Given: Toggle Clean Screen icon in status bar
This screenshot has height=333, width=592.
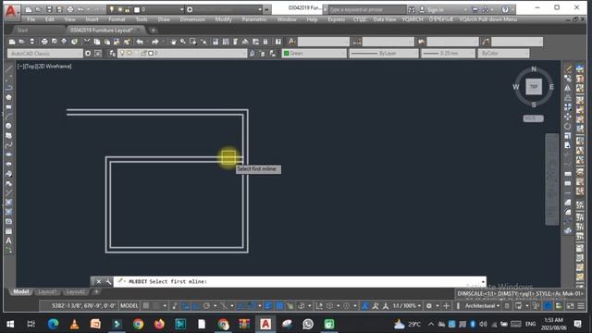Looking at the screenshot, I should [x=570, y=306].
